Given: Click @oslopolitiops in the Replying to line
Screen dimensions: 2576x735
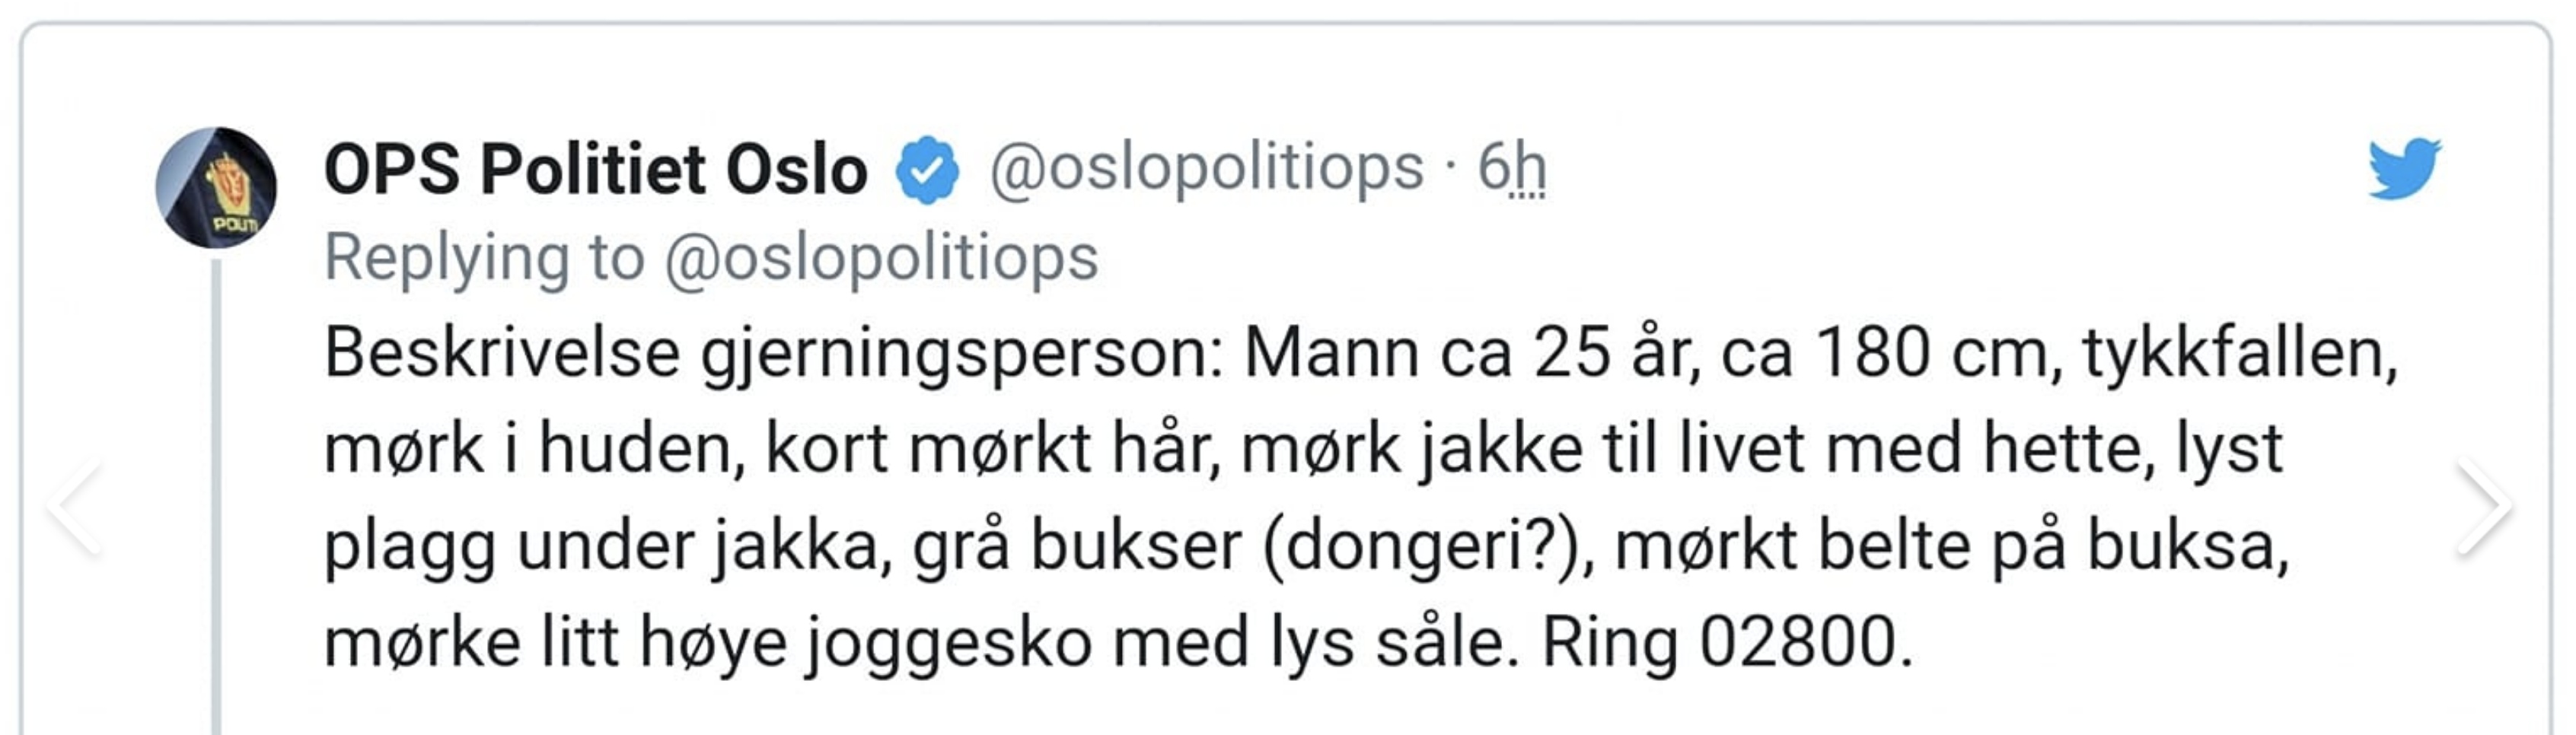Looking at the screenshot, I should [x=881, y=258].
